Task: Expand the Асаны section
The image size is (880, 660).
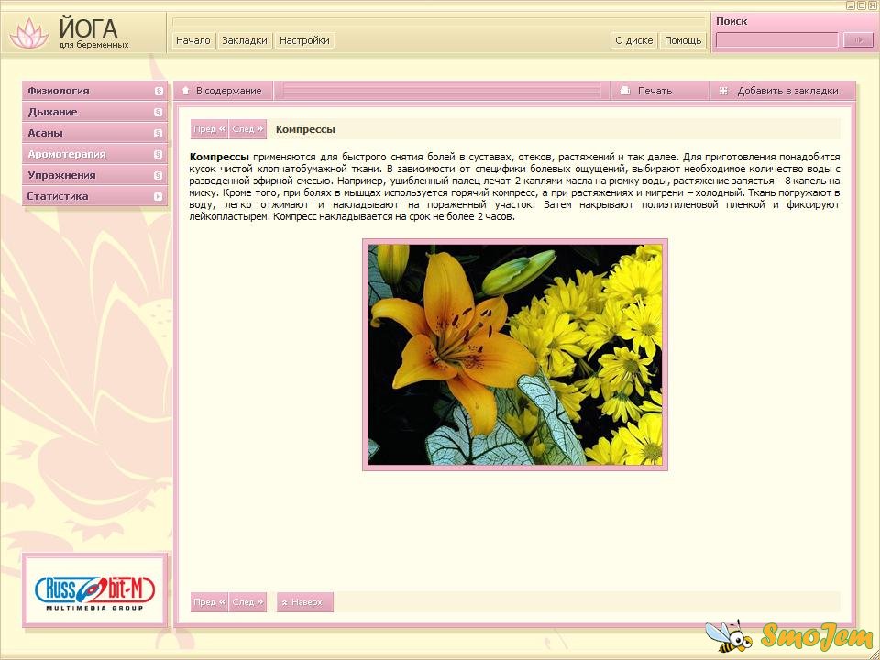Action: 94,133
